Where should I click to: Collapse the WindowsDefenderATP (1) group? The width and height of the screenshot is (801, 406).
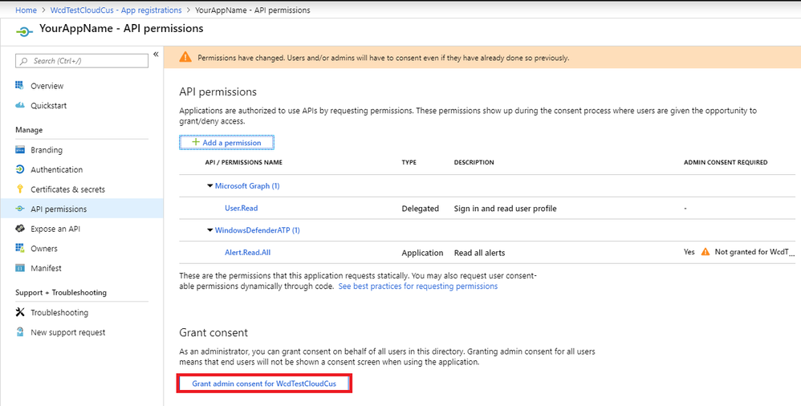[210, 230]
